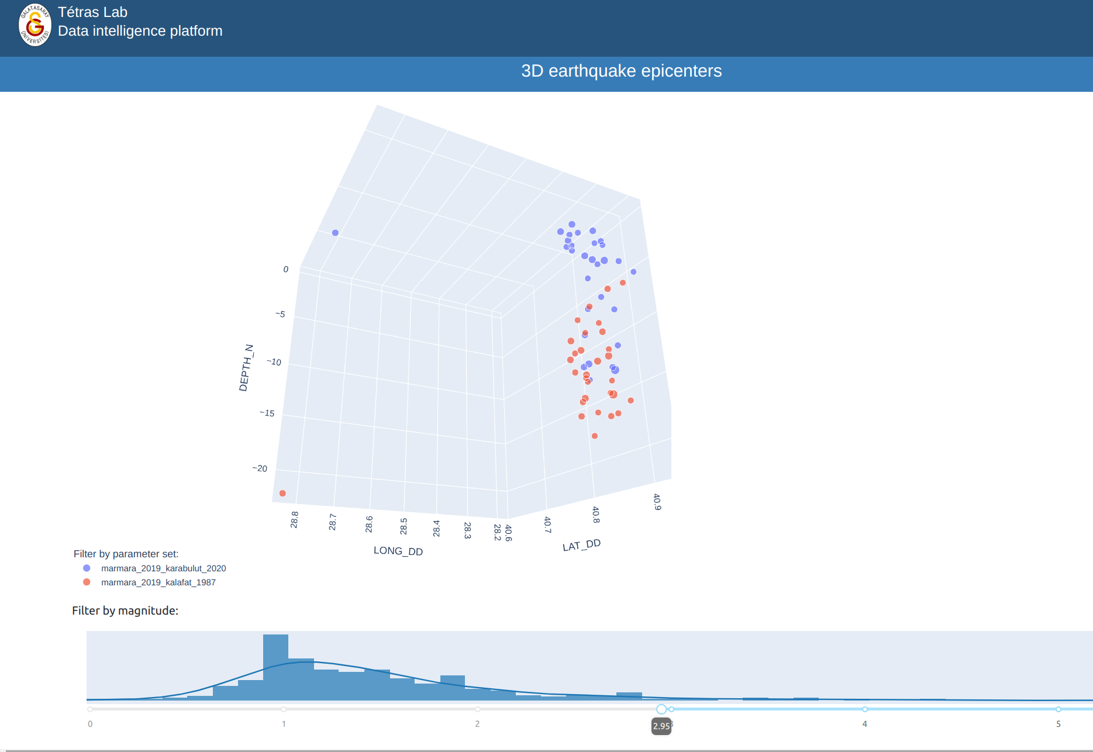Image resolution: width=1093 pixels, height=752 pixels.
Task: Toggle the marmara_2019_karabulut_2020 legend entry
Action: coord(163,568)
